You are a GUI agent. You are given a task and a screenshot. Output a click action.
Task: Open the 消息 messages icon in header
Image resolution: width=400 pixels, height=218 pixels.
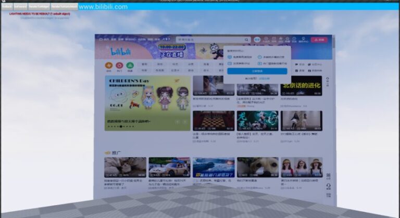click(274, 40)
